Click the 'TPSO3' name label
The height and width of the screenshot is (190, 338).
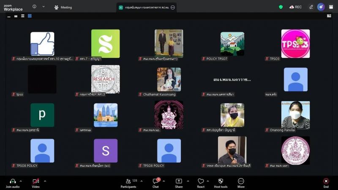(274, 59)
